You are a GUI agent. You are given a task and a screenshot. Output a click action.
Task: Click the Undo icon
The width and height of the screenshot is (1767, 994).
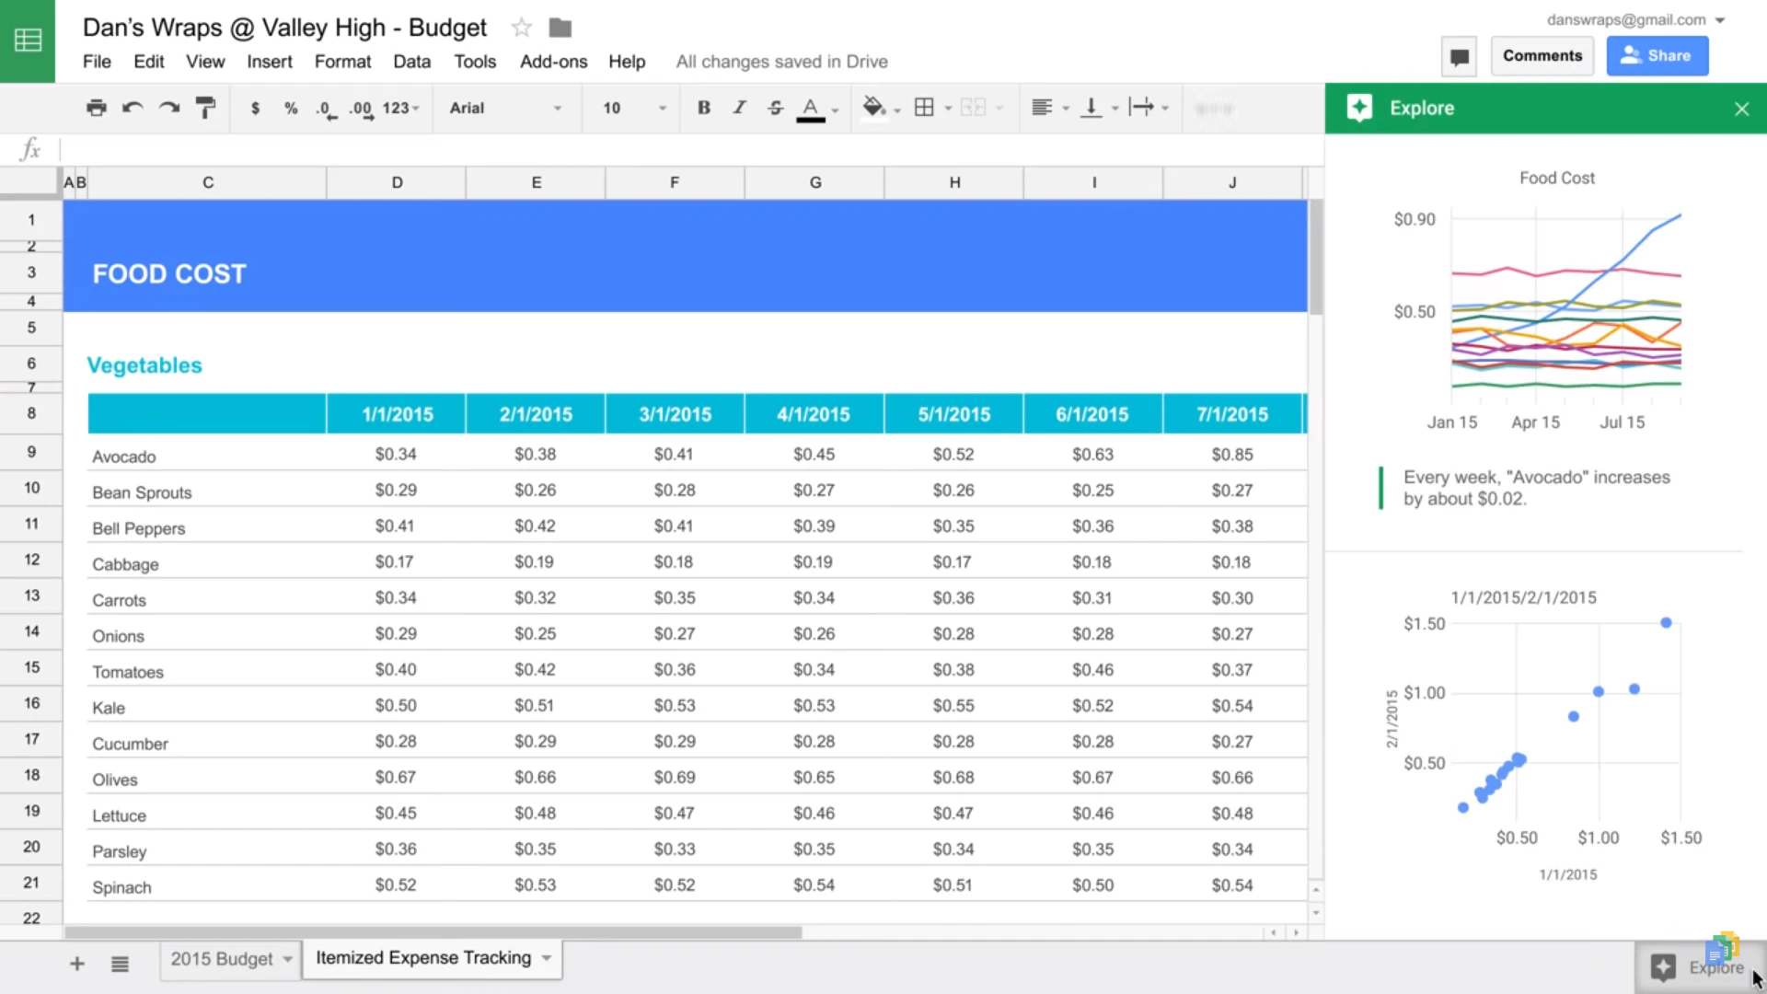(133, 108)
